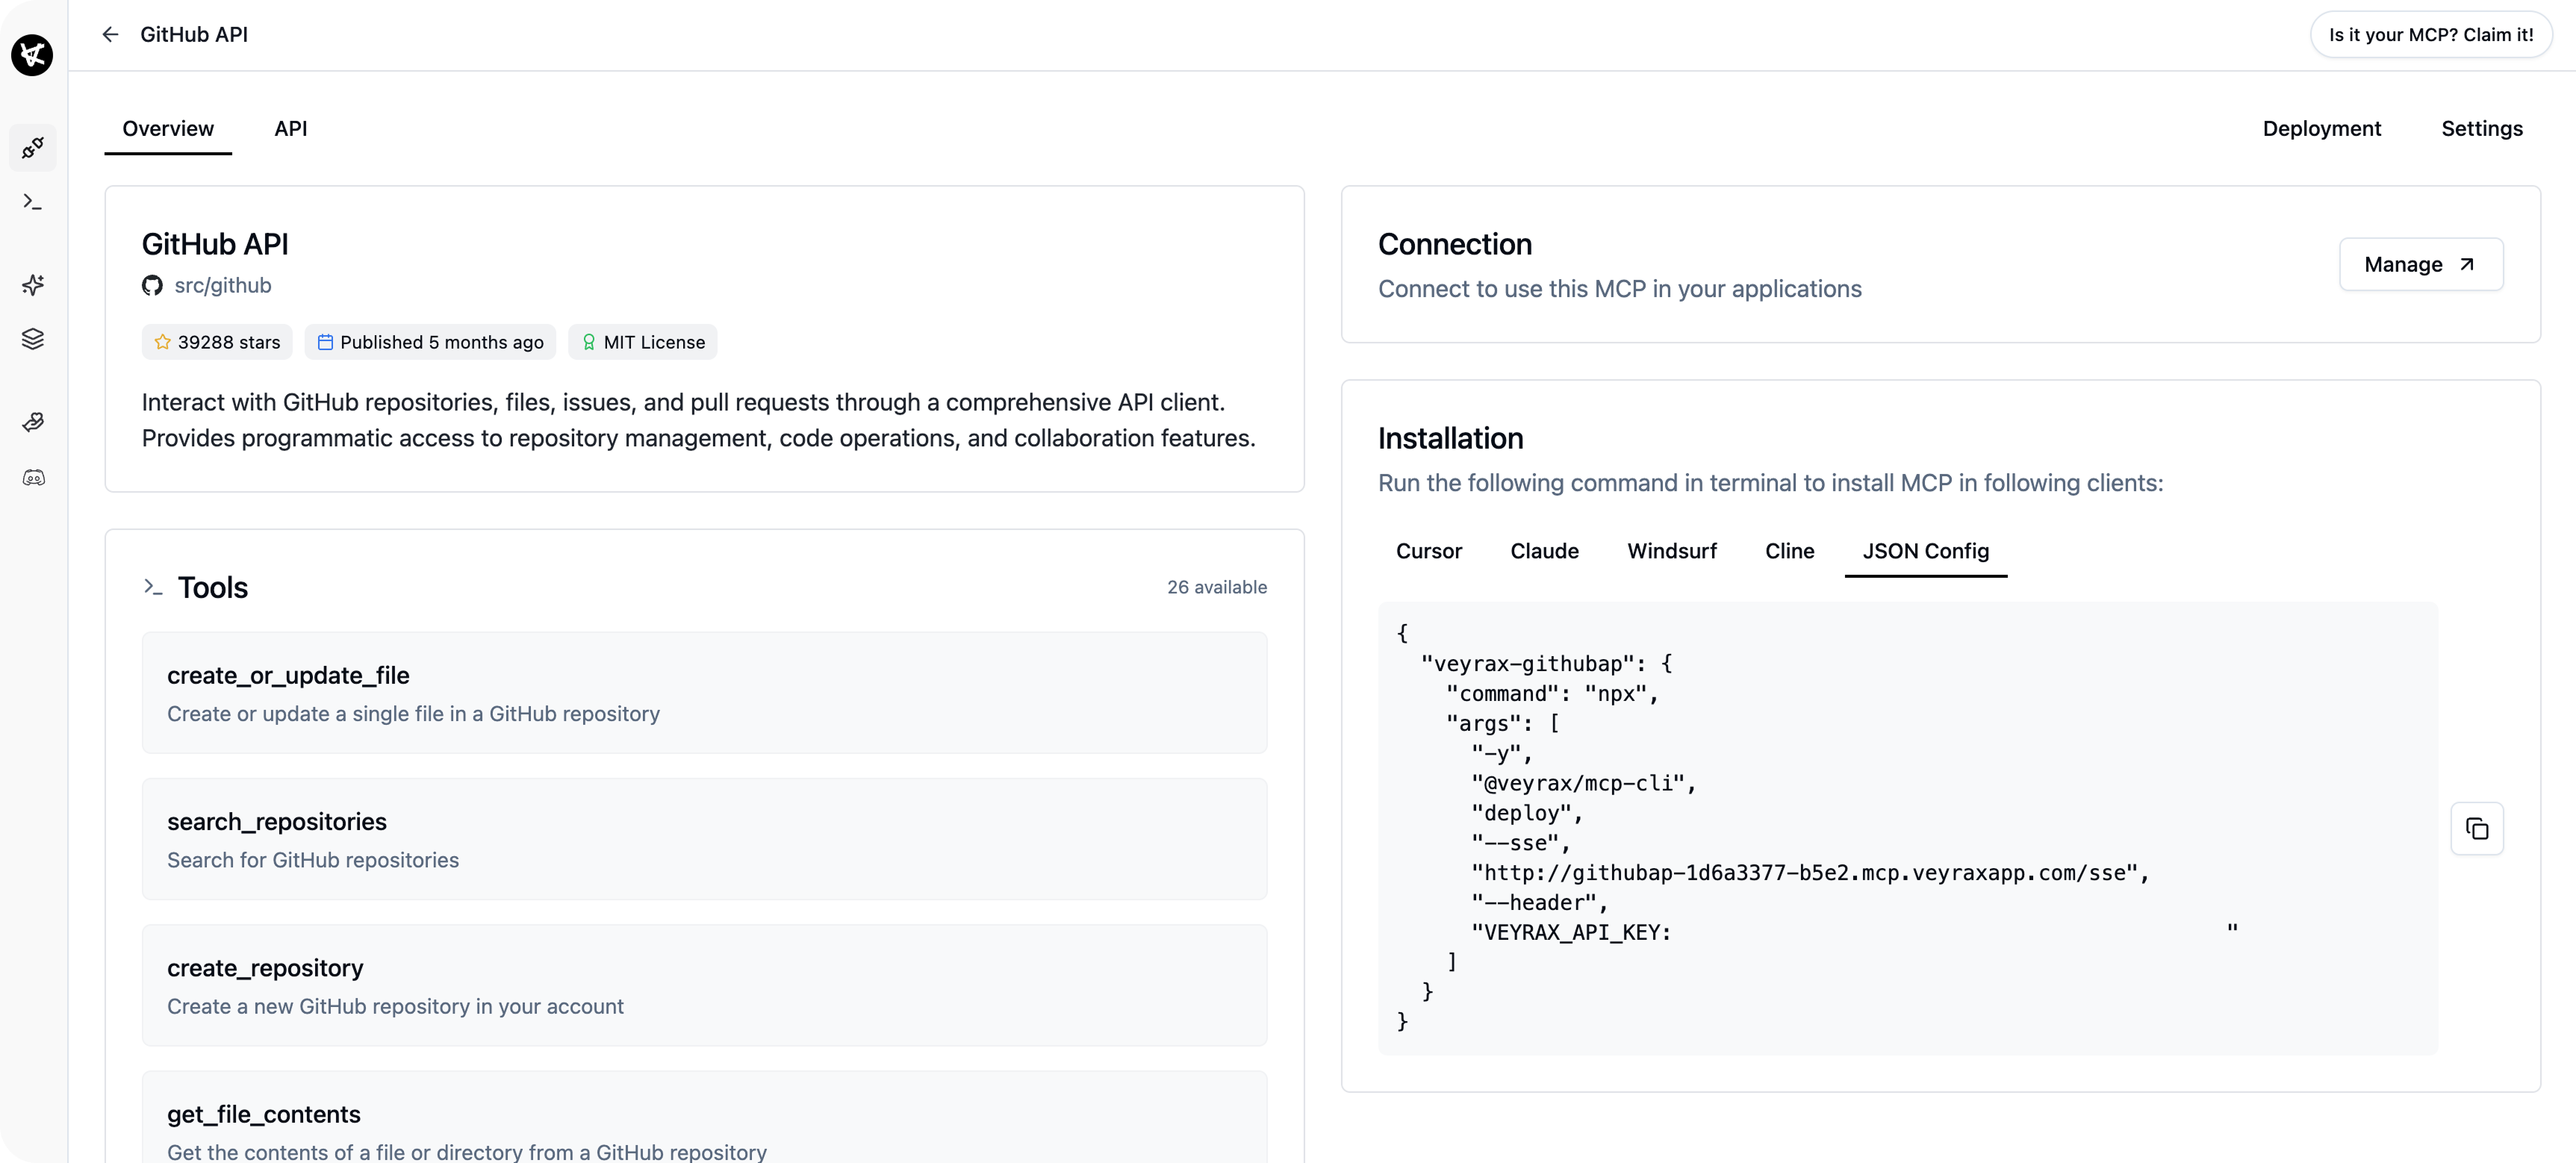Image resolution: width=2576 pixels, height=1163 pixels.
Task: Open the src/github repository link
Action: [222, 286]
